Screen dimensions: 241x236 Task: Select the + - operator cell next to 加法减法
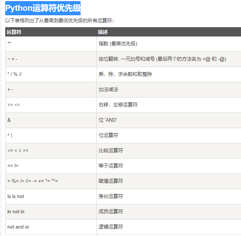(51, 90)
